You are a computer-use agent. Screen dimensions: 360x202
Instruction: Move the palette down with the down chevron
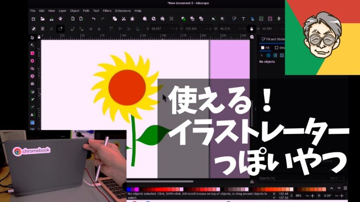(x=339, y=188)
